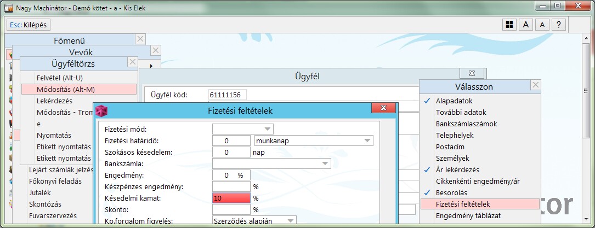
Task: Click the Nagy Machinátor title bar app icon
Action: tap(9, 7)
